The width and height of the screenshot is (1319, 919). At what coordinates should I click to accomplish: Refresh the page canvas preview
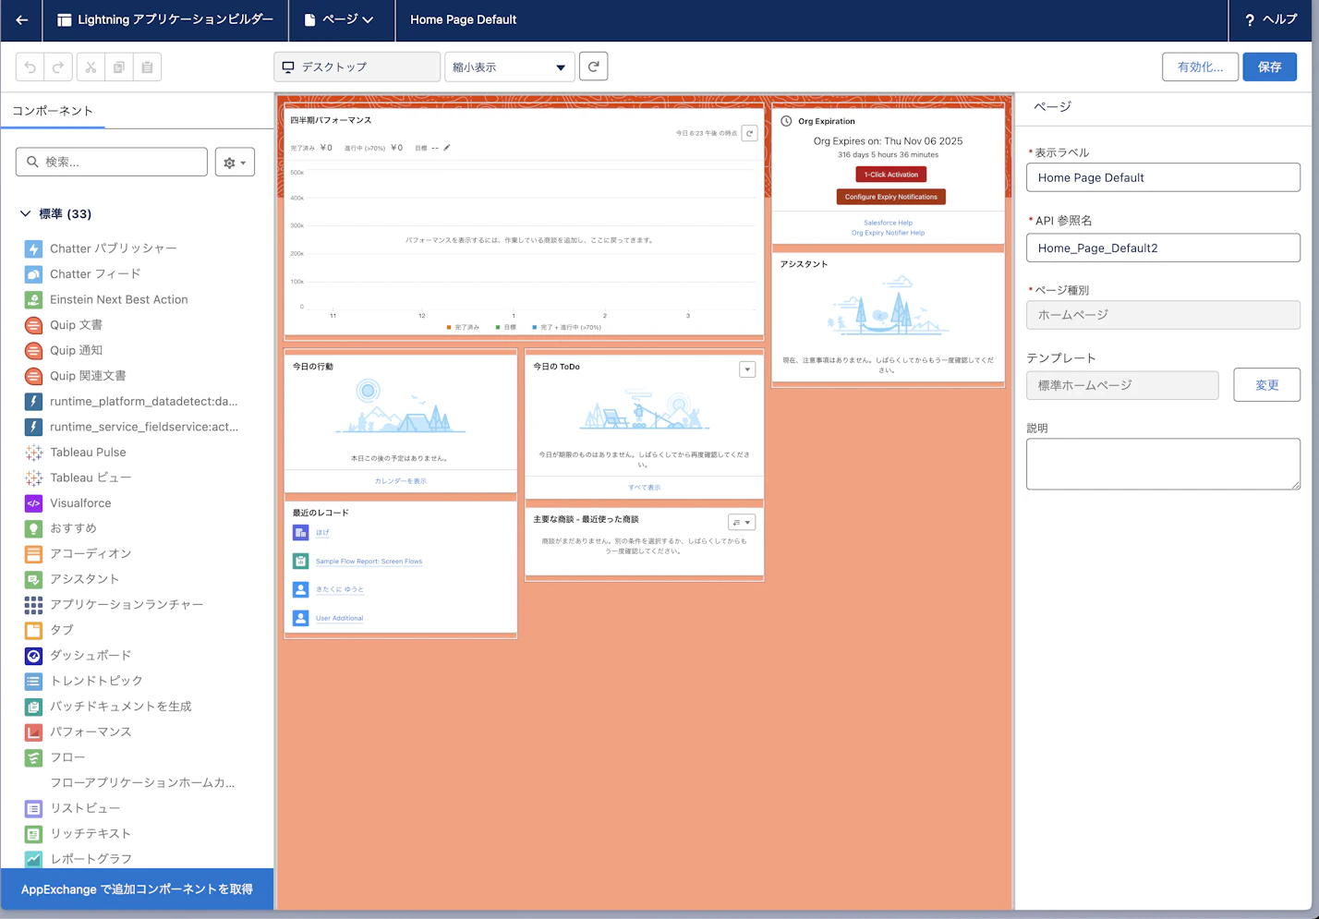tap(593, 66)
